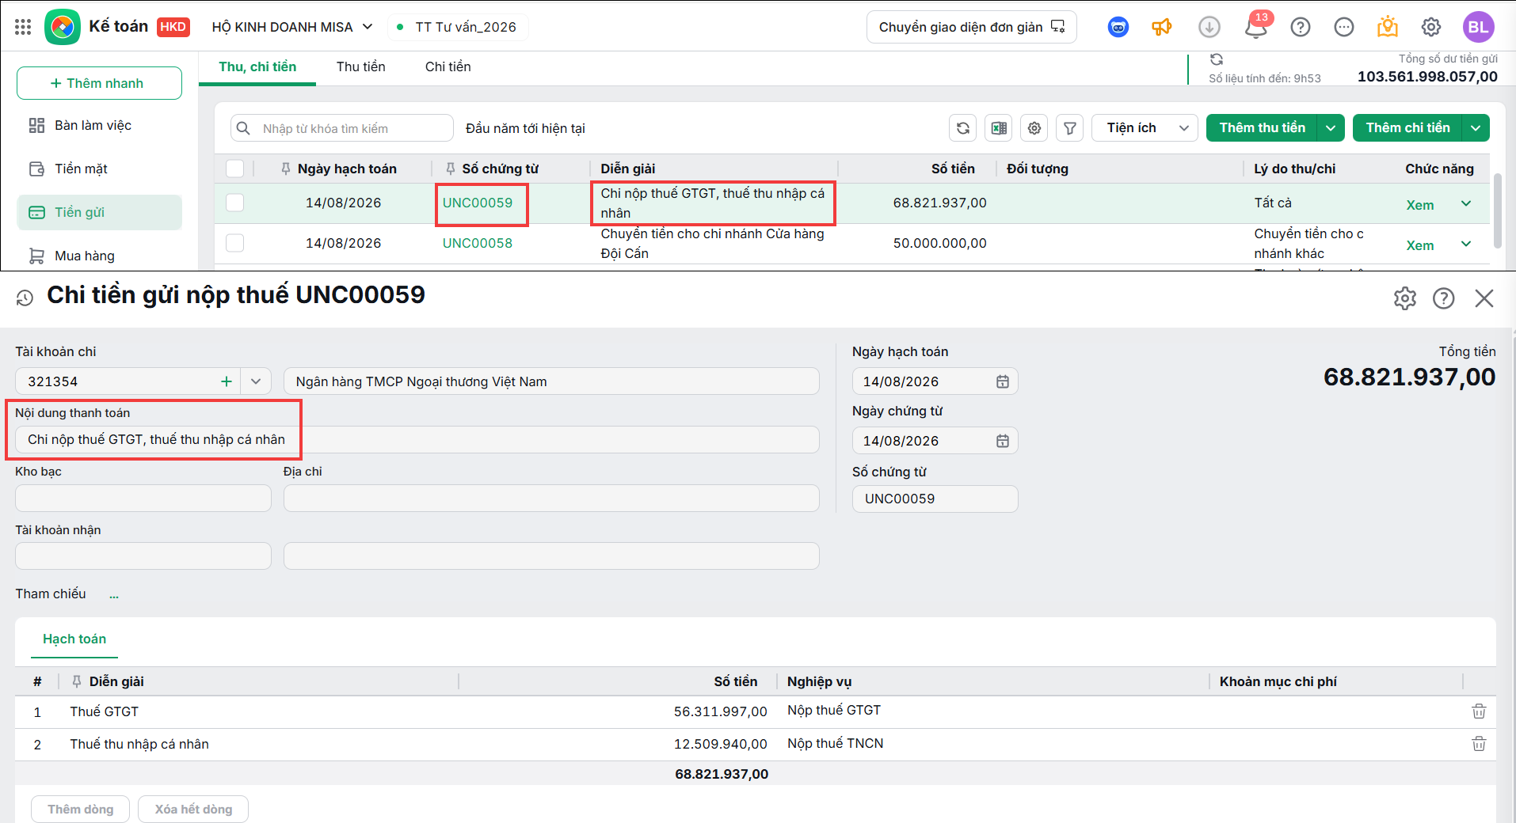Add new bank account with plus icon
This screenshot has width=1516, height=823.
[x=227, y=381]
